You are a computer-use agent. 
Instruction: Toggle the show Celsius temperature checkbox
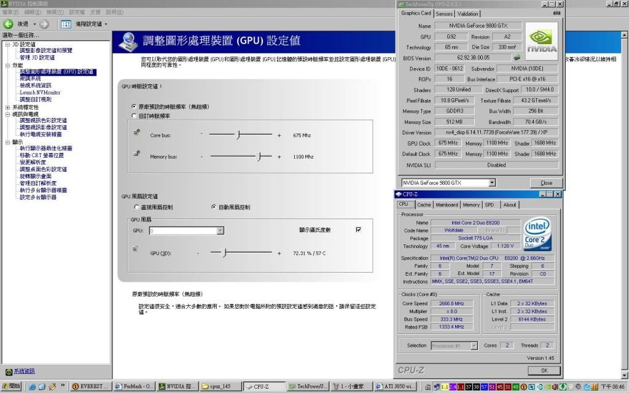click(x=358, y=230)
